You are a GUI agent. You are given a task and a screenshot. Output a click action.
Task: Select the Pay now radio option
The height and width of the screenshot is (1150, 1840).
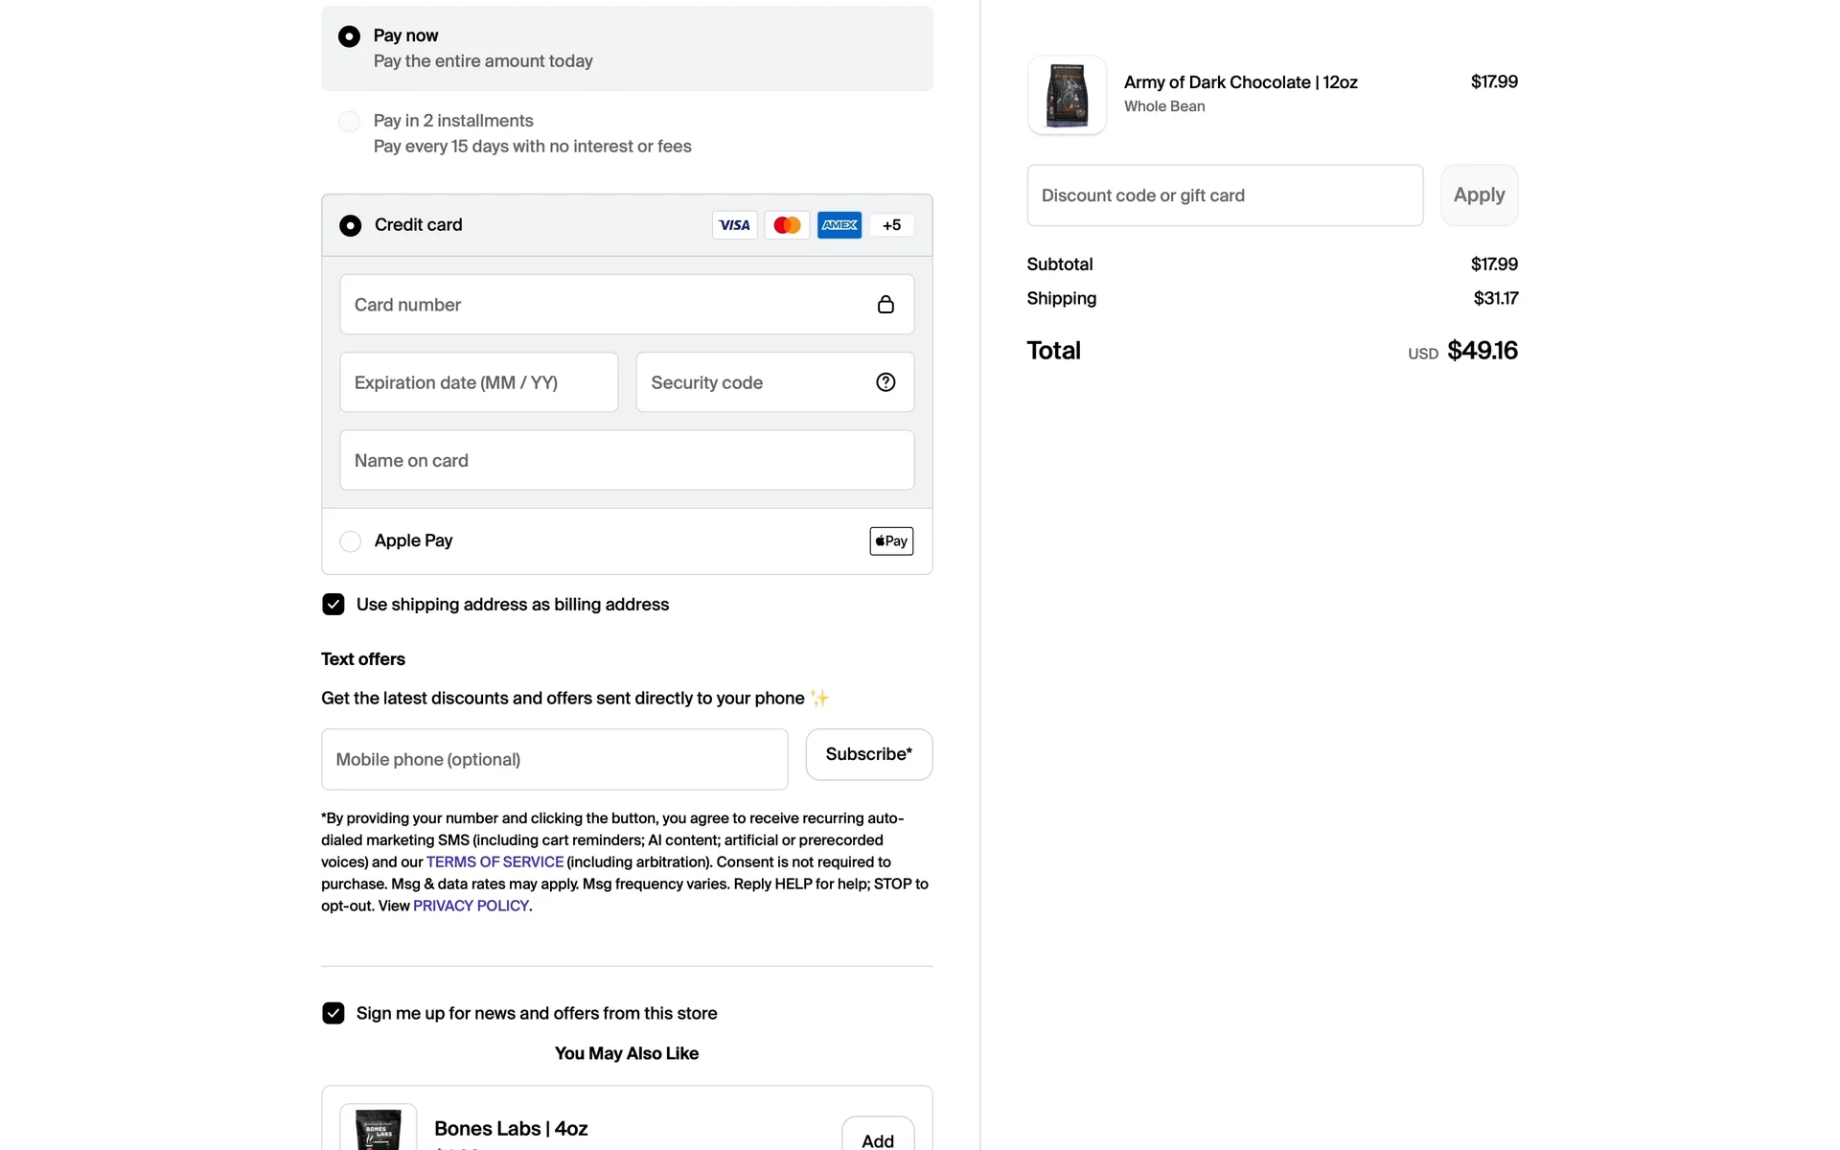tap(350, 36)
